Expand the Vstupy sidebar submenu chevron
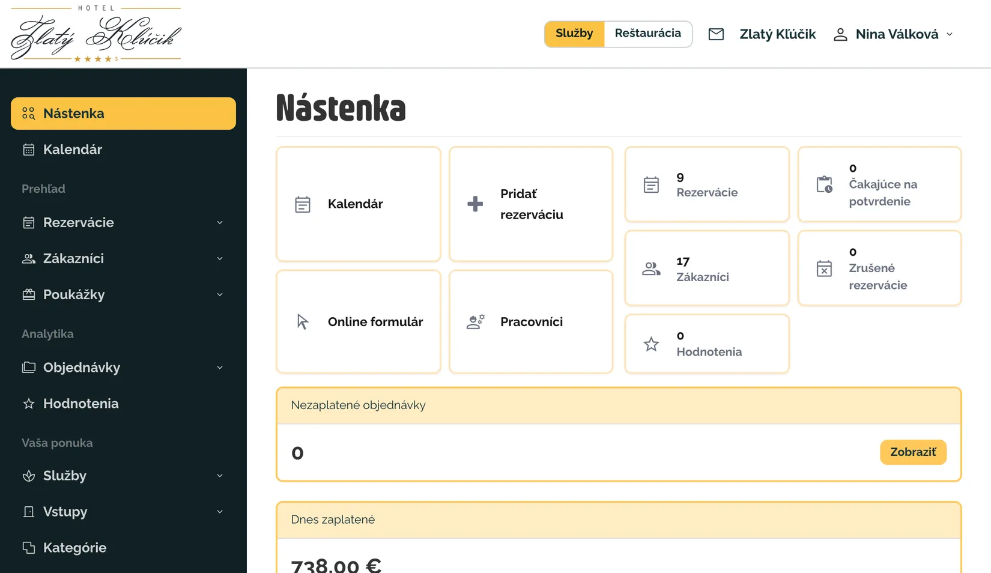The width and height of the screenshot is (991, 573). [220, 512]
